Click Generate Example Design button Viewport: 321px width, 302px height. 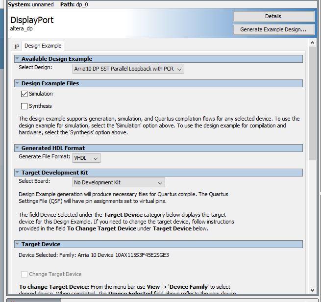coord(273,30)
